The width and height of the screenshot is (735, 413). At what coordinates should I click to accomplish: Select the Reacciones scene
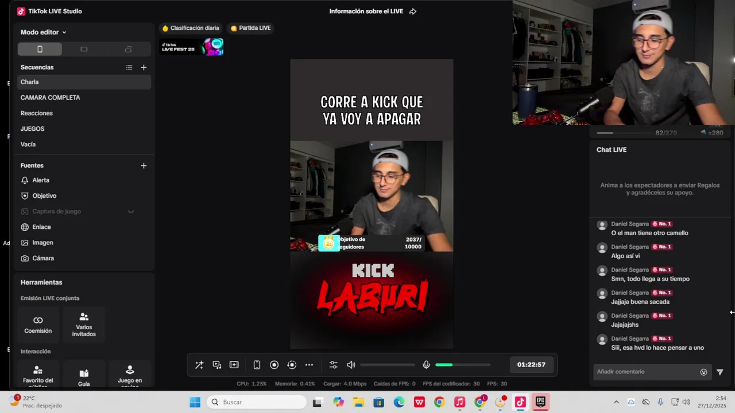pyautogui.click(x=84, y=113)
